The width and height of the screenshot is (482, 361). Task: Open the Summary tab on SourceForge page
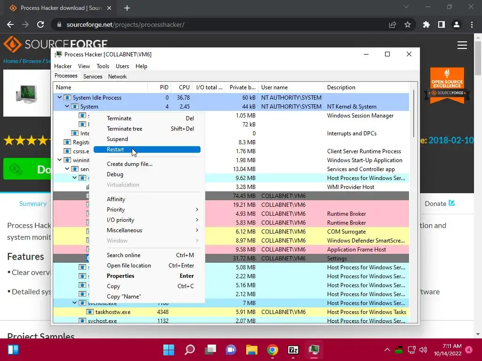pyautogui.click(x=33, y=204)
